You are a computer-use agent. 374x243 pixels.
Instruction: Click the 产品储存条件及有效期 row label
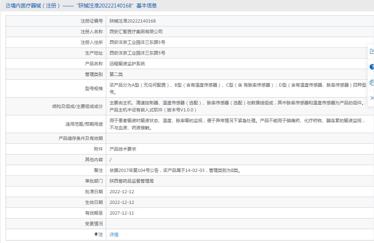click(81, 138)
